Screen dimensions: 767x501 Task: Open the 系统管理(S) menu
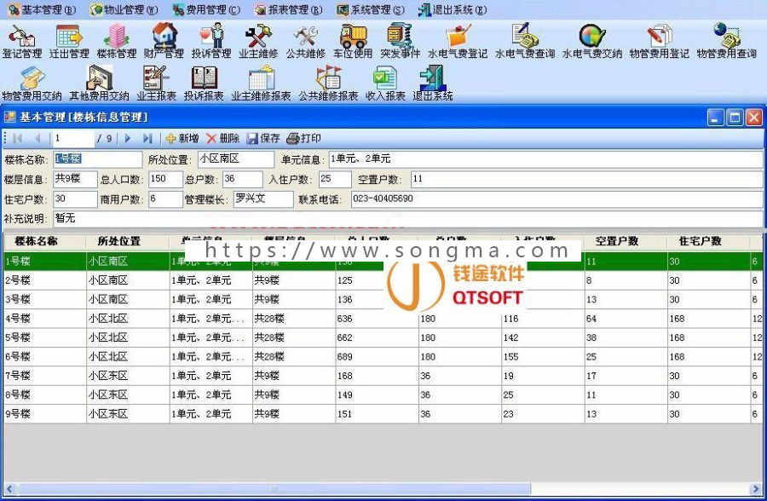(371, 9)
